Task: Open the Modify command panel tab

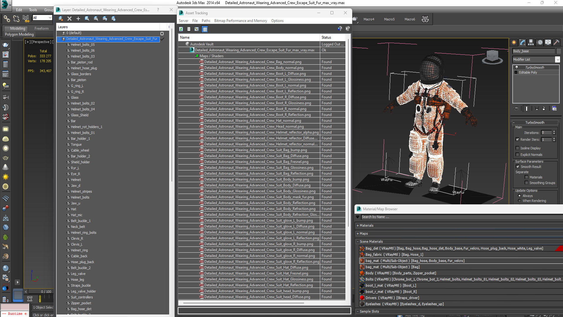Action: tap(523, 43)
